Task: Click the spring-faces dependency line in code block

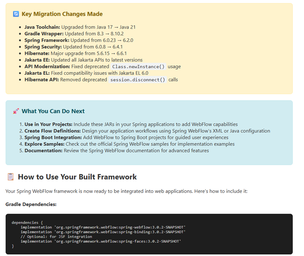Action: tap(101, 241)
